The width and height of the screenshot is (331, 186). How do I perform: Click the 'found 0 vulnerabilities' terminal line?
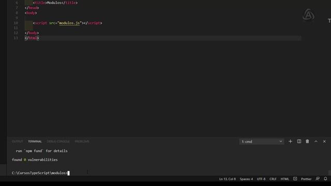pyautogui.click(x=35, y=160)
